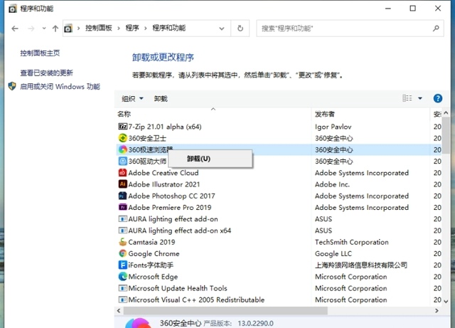Screen dimensions: 455x328
Task: Click the vertical scrollbar up arrow
Action: click(446, 112)
